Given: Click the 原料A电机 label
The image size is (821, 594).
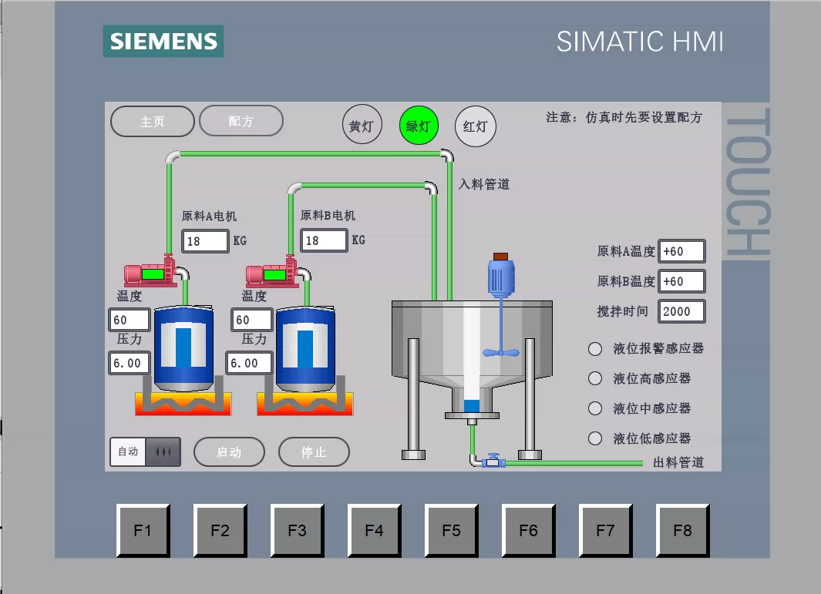Looking at the screenshot, I should click(209, 216).
